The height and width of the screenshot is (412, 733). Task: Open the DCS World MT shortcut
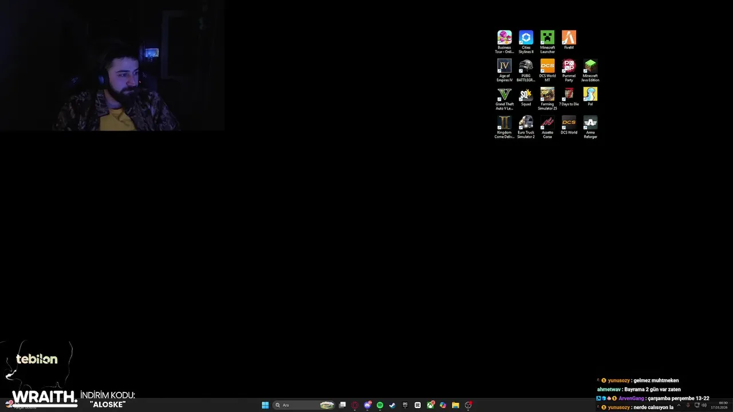pos(547,70)
